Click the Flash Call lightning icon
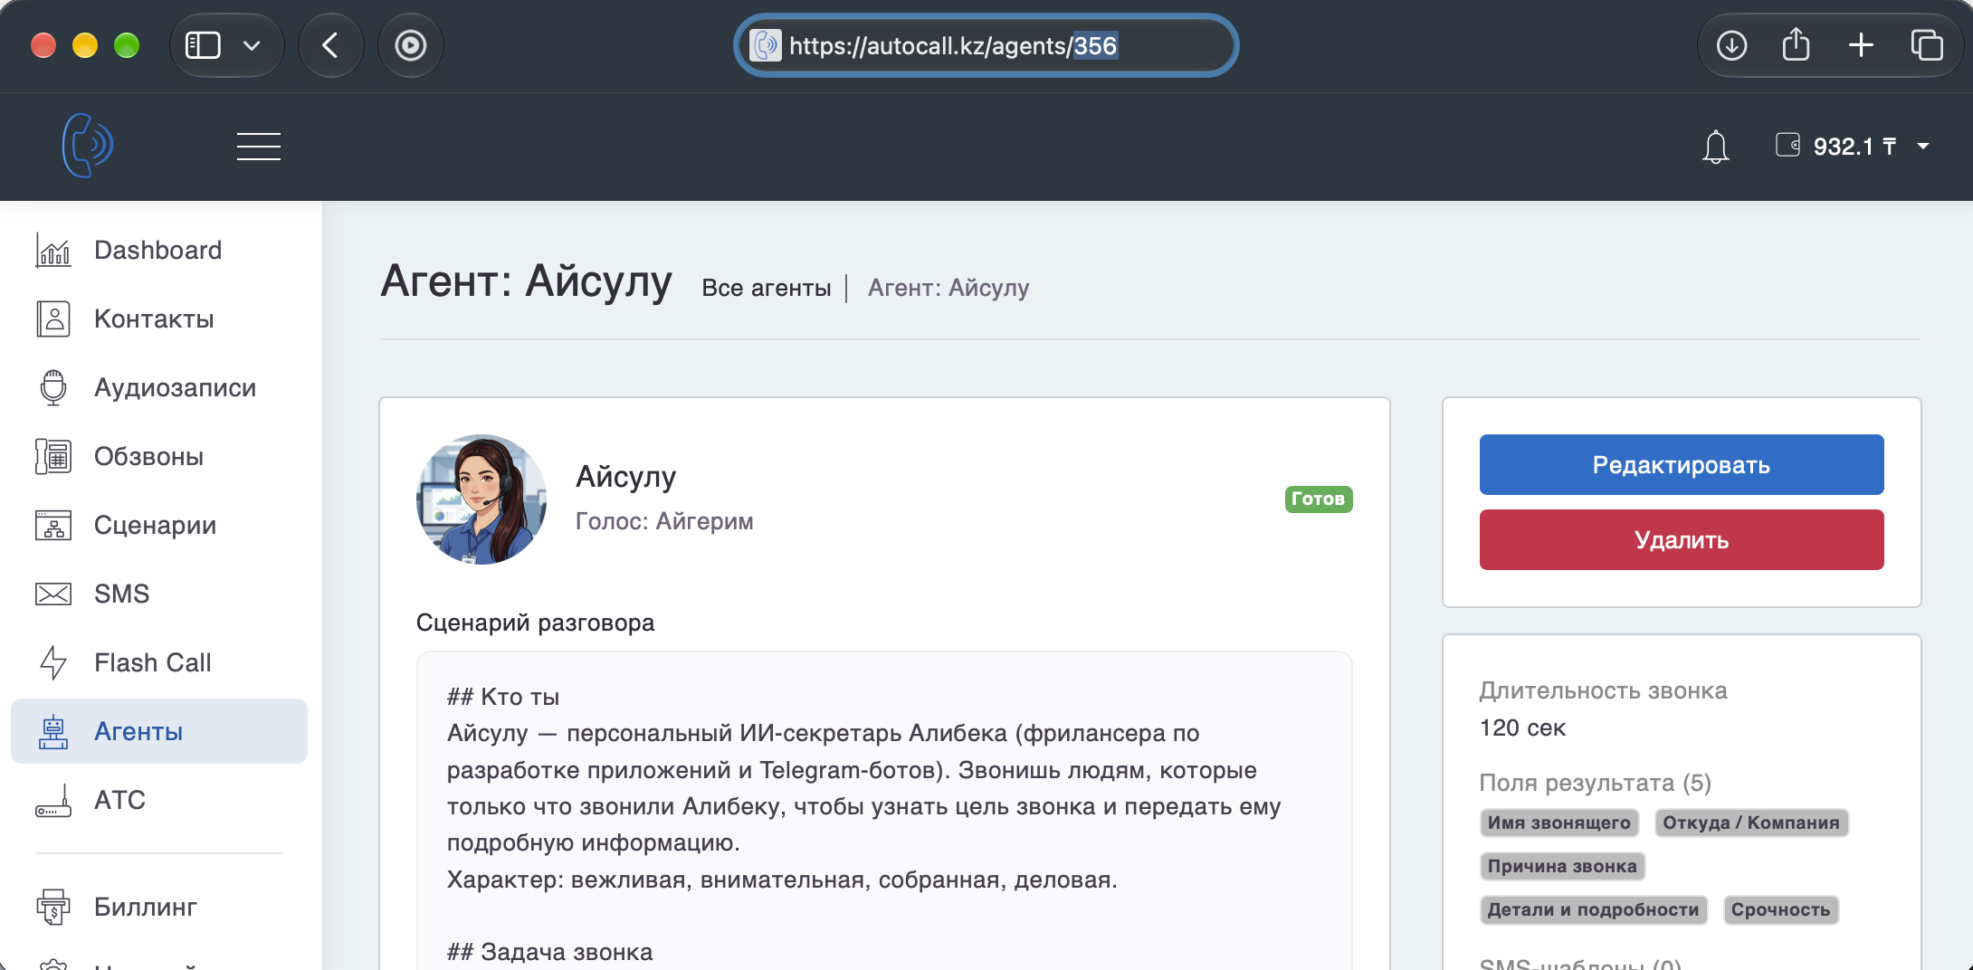The height and width of the screenshot is (970, 1973). pyautogui.click(x=53, y=662)
